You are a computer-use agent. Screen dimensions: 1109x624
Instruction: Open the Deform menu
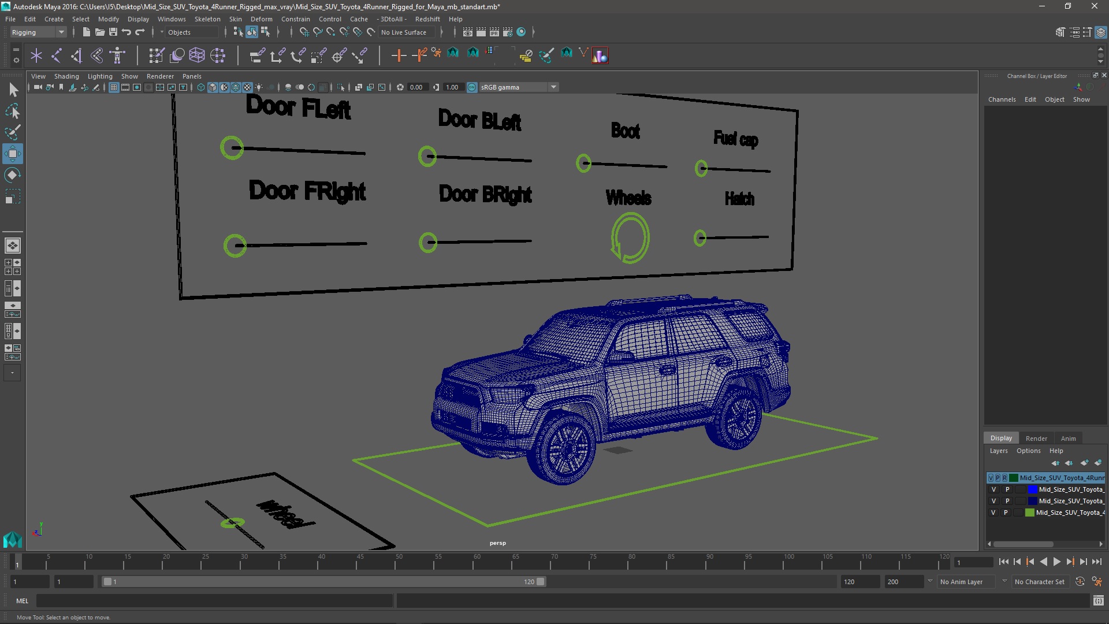261,19
